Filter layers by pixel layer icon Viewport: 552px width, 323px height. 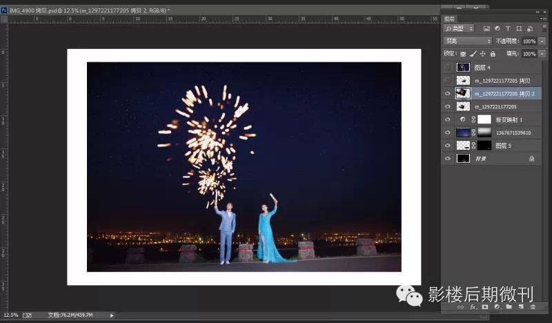[x=486, y=28]
